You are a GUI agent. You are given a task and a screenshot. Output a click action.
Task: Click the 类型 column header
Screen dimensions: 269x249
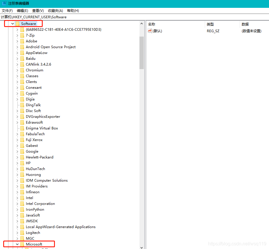click(x=222, y=24)
